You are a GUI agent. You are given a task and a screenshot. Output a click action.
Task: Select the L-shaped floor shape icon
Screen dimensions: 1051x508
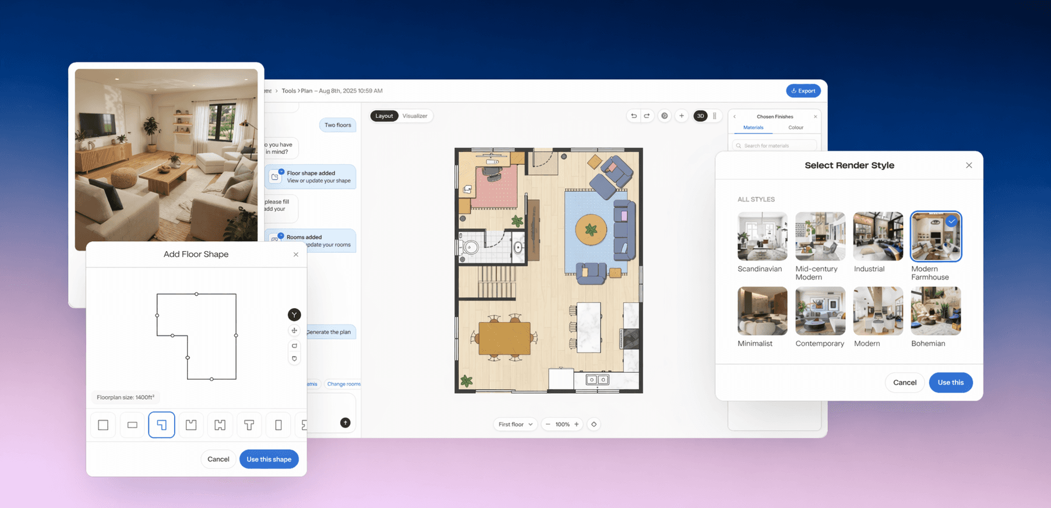point(161,425)
